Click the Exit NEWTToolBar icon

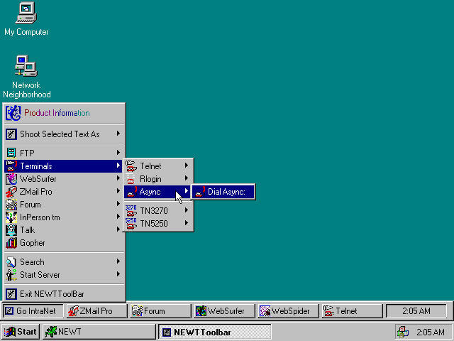click(x=11, y=294)
